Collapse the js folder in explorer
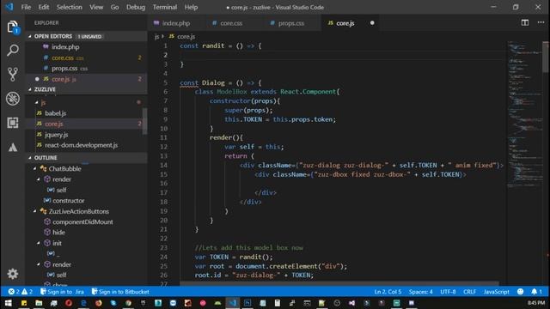 pos(36,102)
